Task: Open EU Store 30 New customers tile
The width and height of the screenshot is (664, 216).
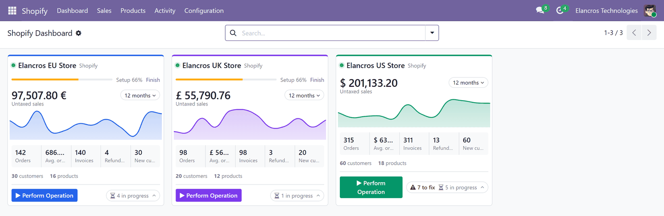Action: (x=146, y=156)
